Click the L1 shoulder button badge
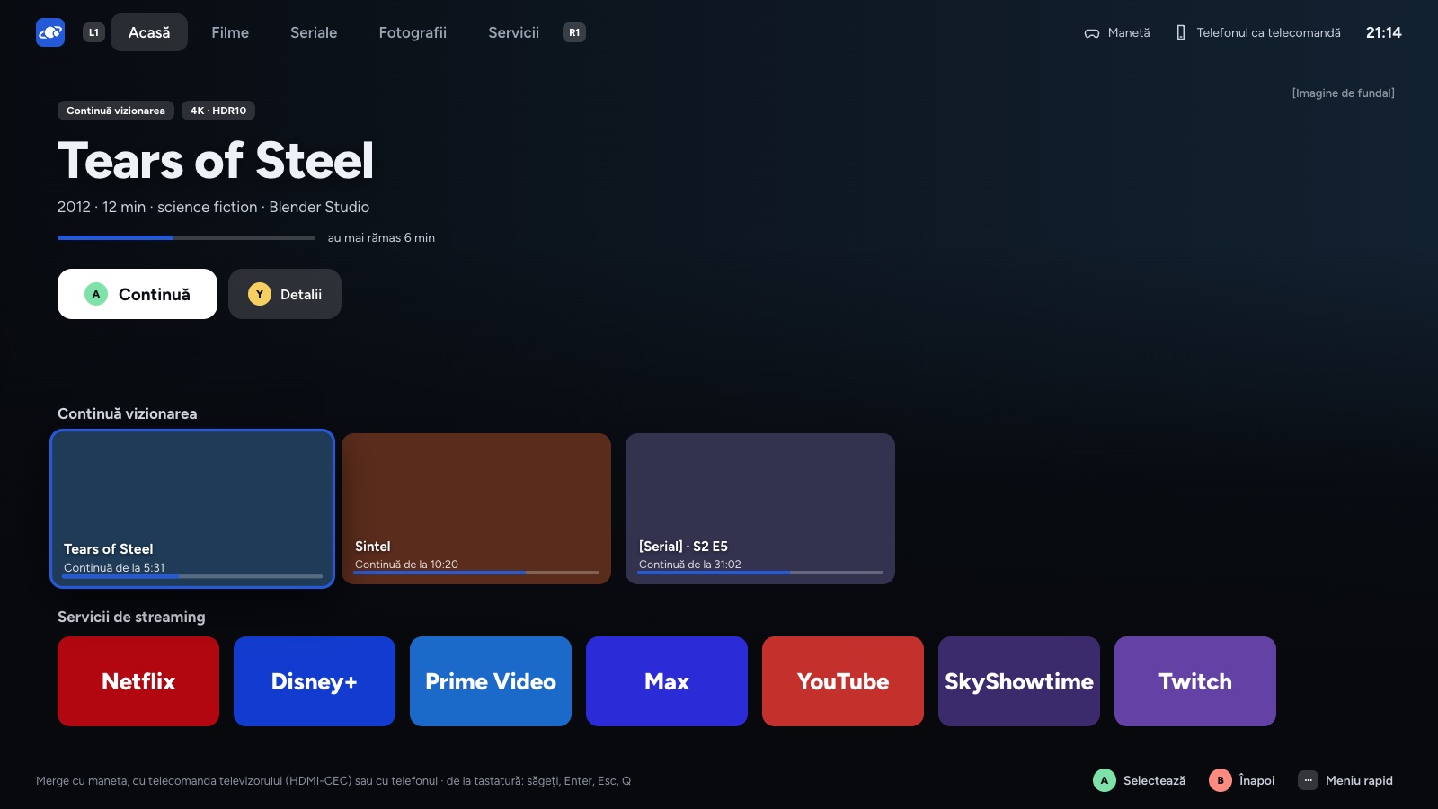1438x809 pixels. pyautogui.click(x=93, y=32)
